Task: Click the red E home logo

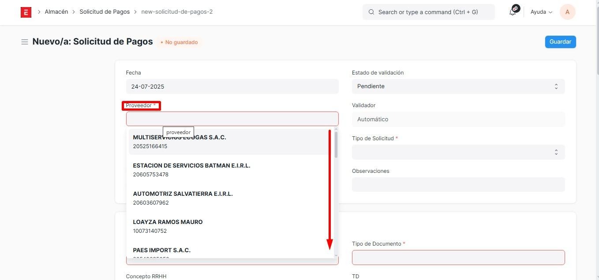Action: (x=26, y=12)
